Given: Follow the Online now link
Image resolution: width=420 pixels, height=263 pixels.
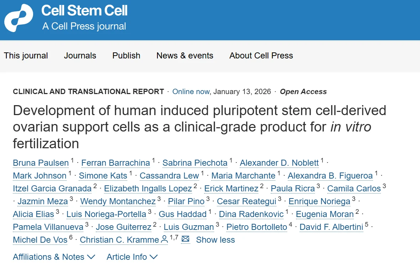Looking at the screenshot, I should coord(191,92).
